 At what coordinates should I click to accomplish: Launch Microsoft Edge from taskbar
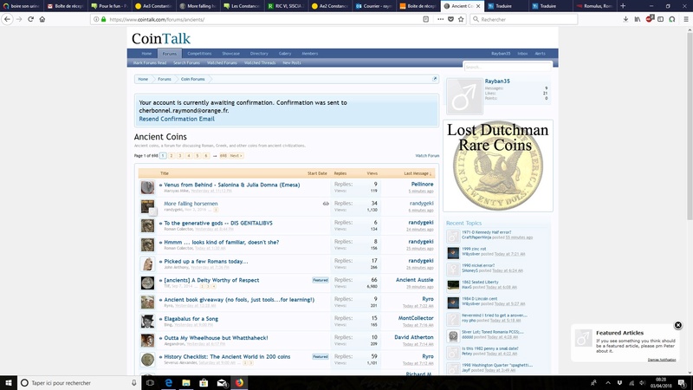point(168,383)
